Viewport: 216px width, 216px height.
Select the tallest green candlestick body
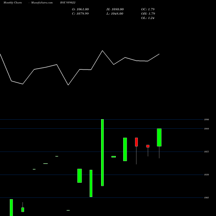pos(102,152)
